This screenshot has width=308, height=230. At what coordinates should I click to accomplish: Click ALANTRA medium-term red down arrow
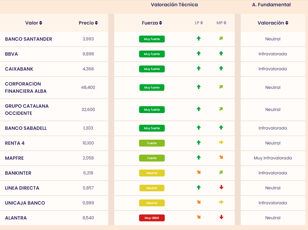[221, 217]
